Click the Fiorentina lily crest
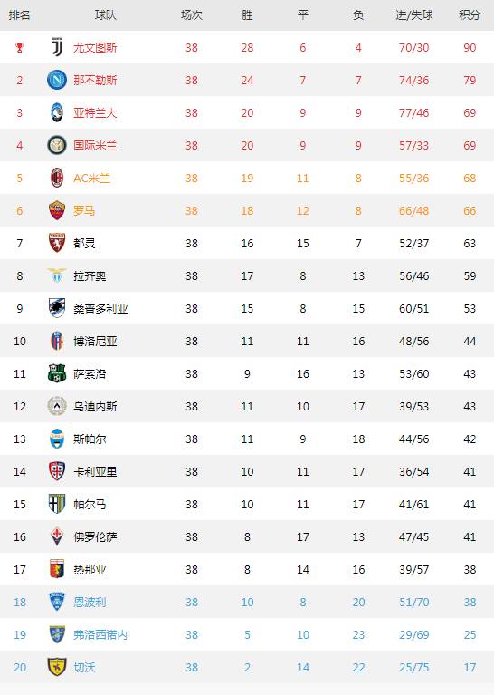 click(x=57, y=536)
